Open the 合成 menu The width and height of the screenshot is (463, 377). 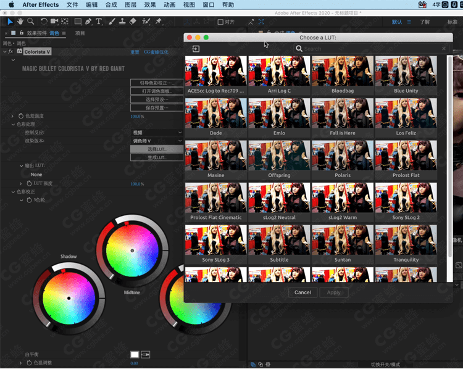111,5
